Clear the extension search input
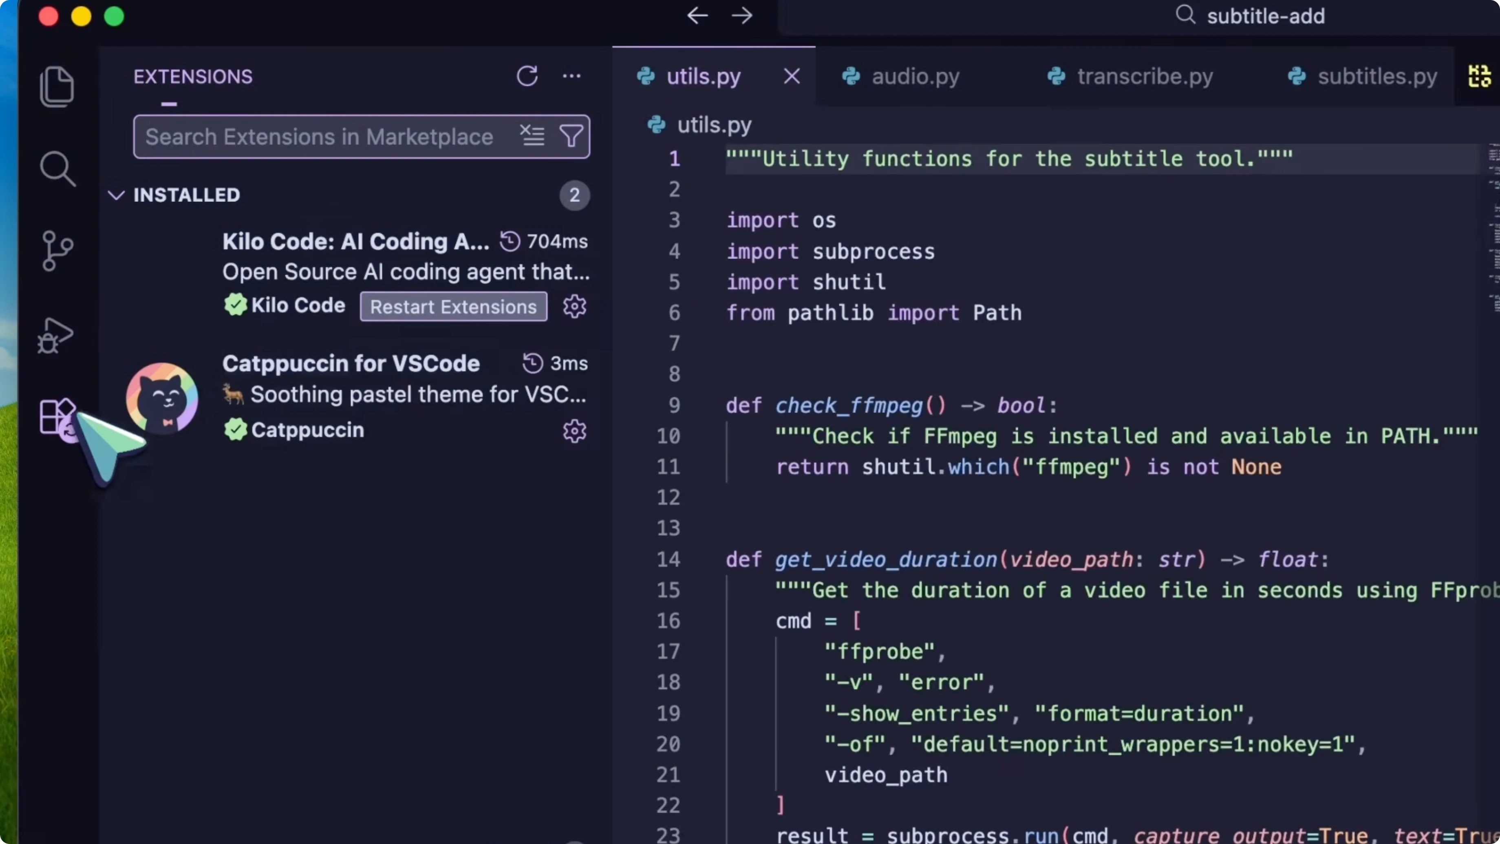1500x844 pixels. coord(532,135)
